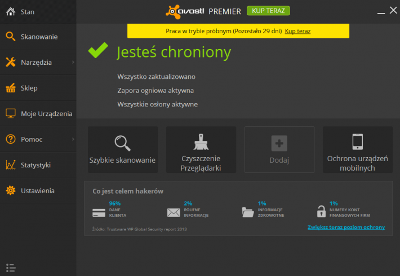Open the list menu icon at bottom of sidebar
The height and width of the screenshot is (276, 400).
11,268
